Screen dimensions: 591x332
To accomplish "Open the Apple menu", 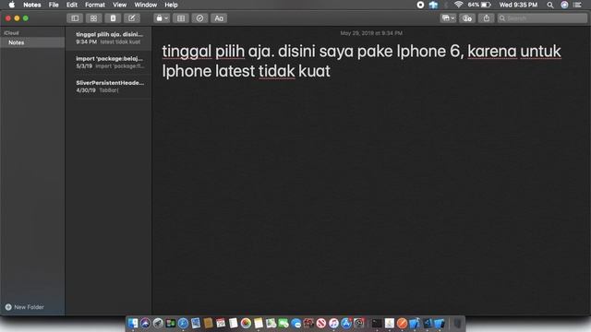I will coord(12,5).
